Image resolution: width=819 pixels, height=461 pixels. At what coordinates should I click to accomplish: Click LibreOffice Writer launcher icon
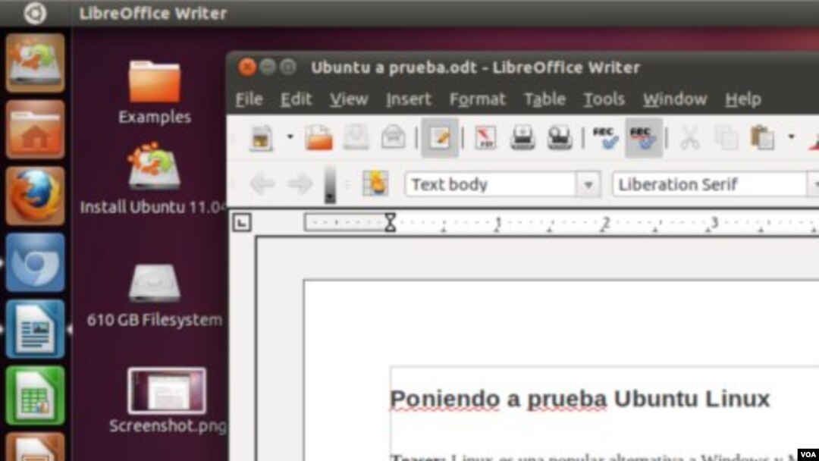coord(35,329)
